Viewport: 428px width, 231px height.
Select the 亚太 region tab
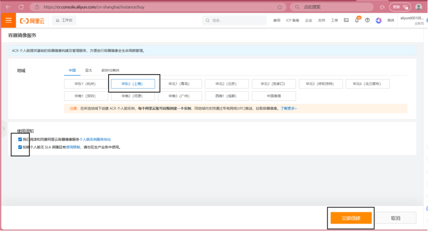coord(88,70)
